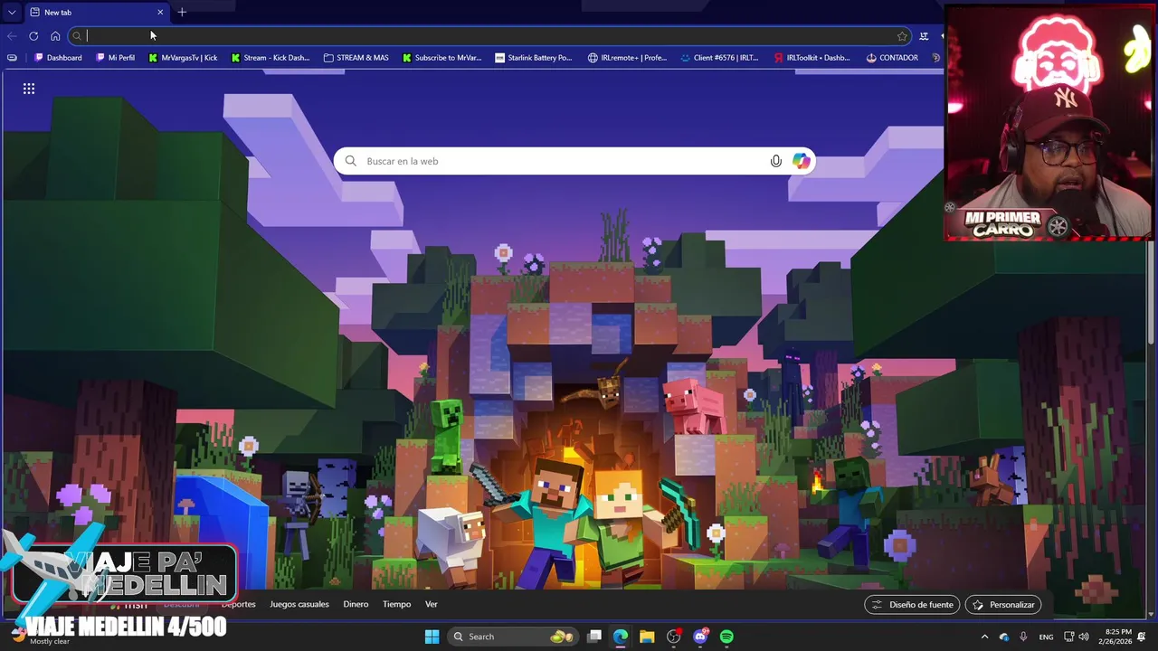Open the notifications bell icon
The width and height of the screenshot is (1158, 651).
[1143, 637]
